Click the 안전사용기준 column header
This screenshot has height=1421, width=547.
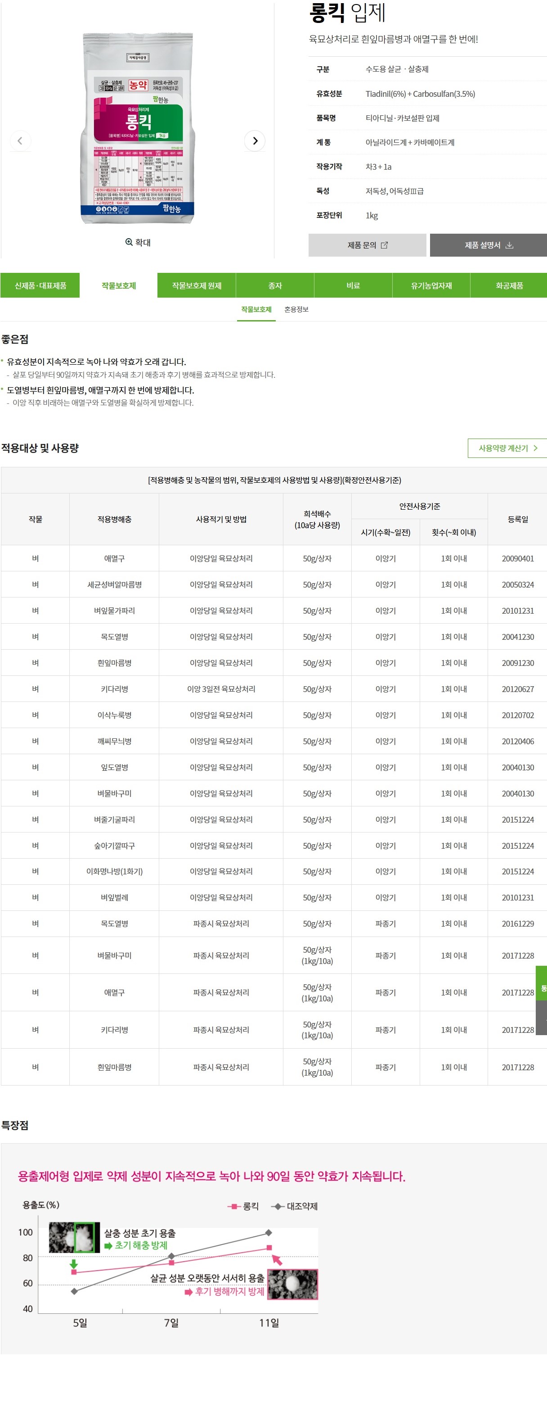click(x=420, y=507)
